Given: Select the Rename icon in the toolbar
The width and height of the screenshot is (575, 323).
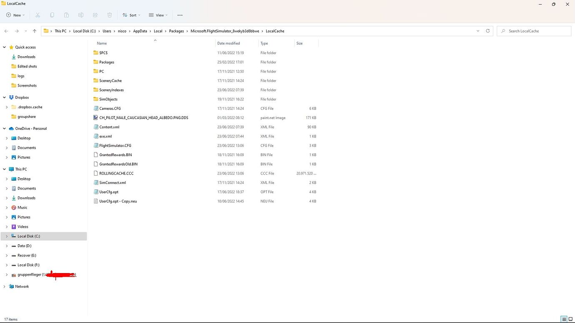Looking at the screenshot, I should [x=80, y=15].
